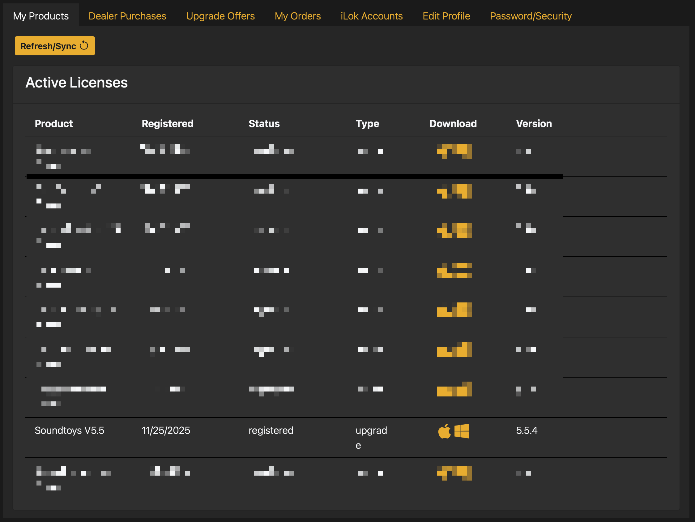695x522 pixels.
Task: Select the download icon in the first license row
Action: 454,151
